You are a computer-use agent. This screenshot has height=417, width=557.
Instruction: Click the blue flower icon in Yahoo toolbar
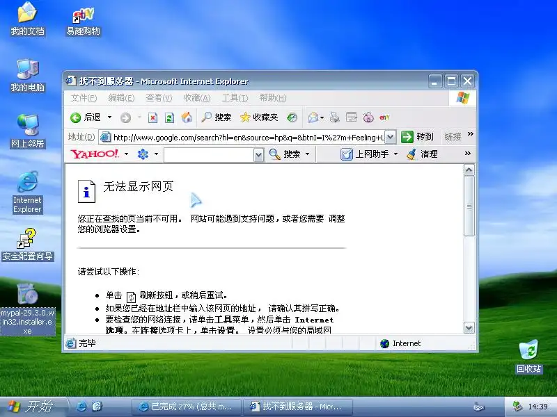143,154
